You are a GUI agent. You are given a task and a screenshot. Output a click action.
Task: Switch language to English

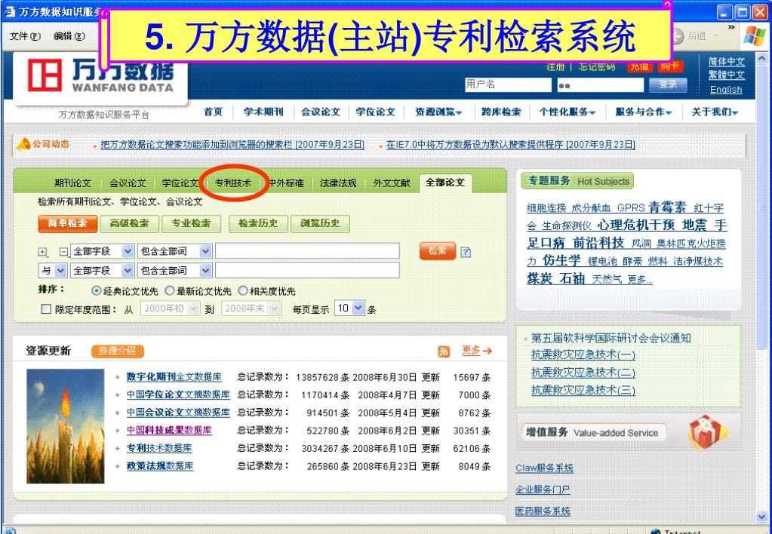click(x=726, y=90)
